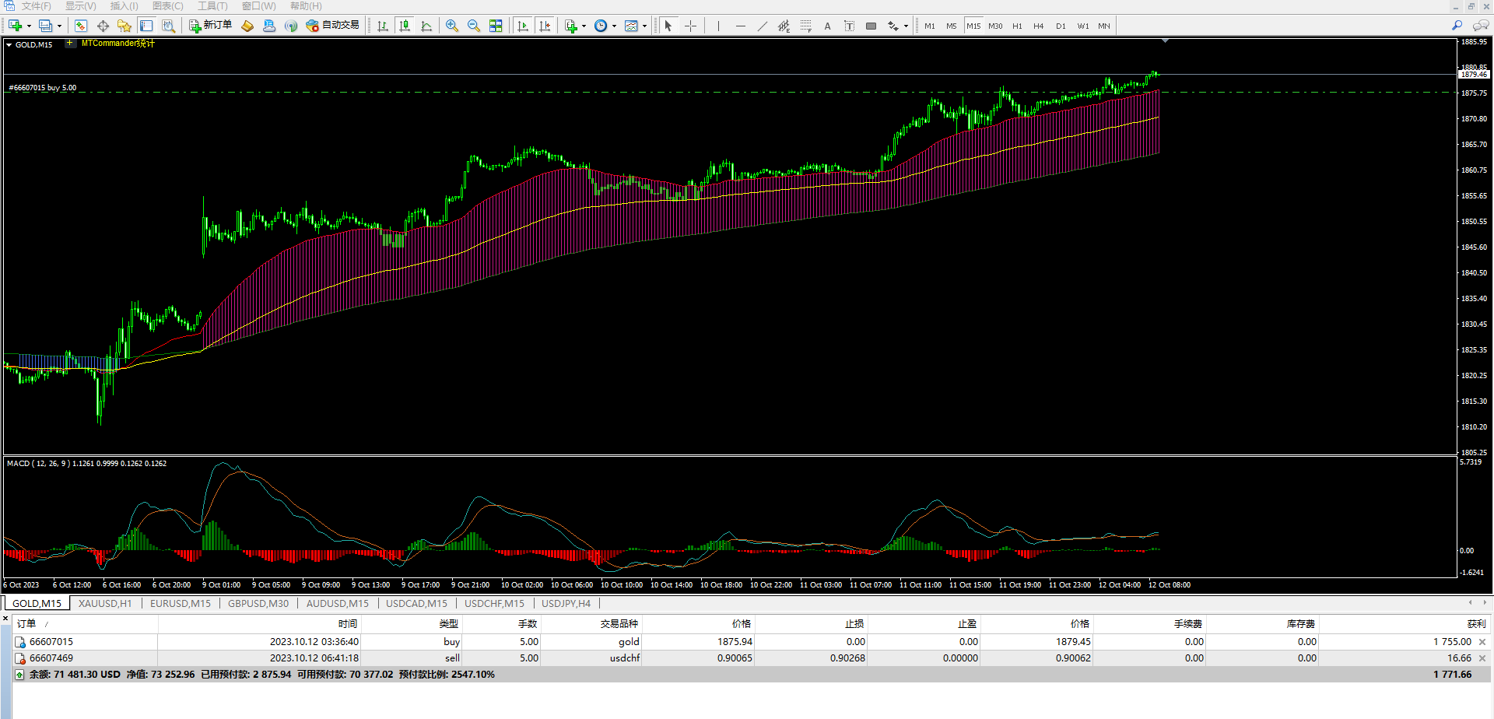Launch MetaEditor from the toolbar

click(x=247, y=26)
